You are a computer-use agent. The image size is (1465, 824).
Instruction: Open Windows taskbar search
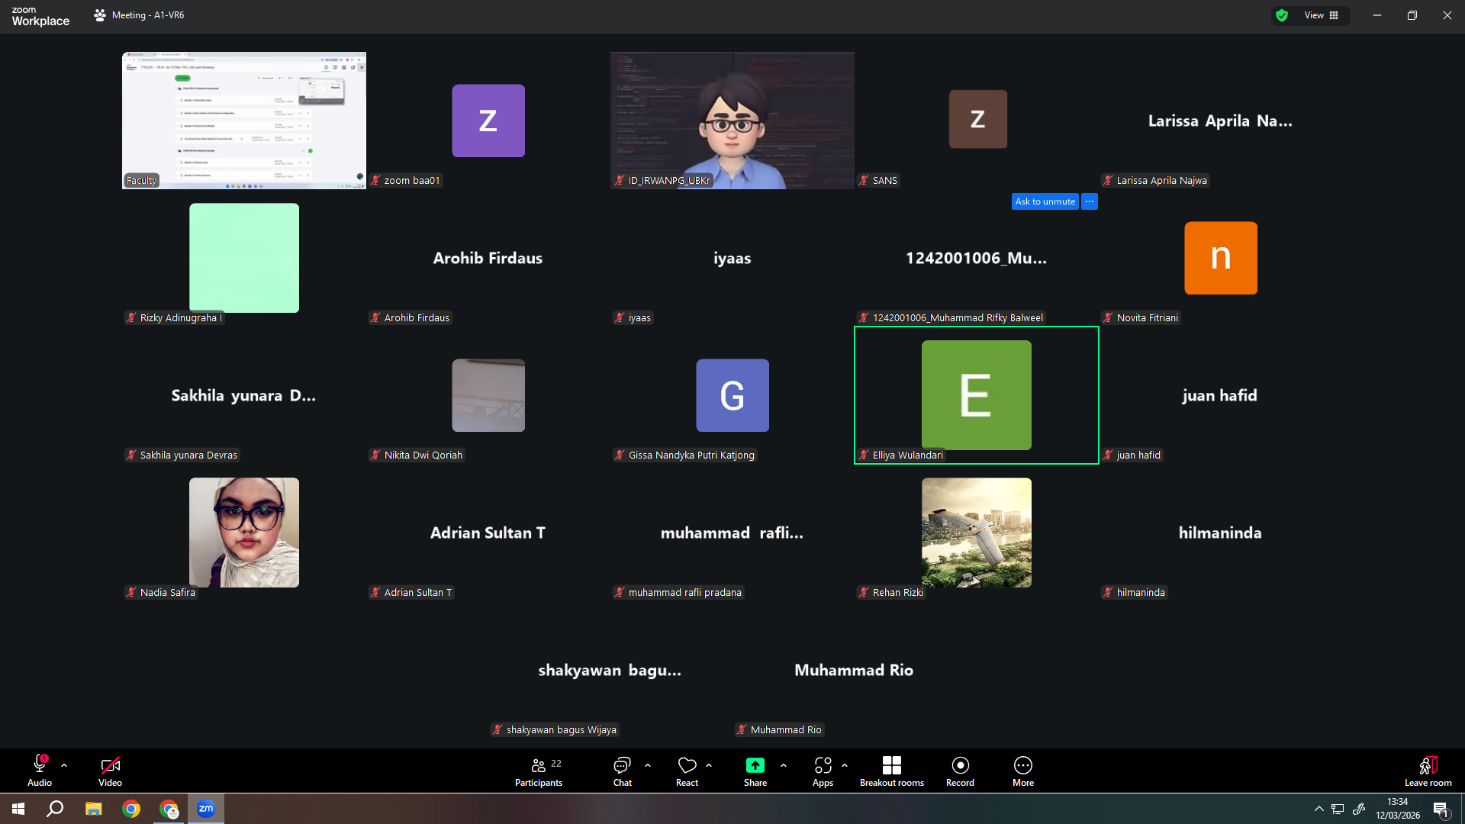(x=55, y=809)
